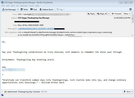Reply to the CDS message
Viewport: 135px width, 98px height.
[91, 14]
